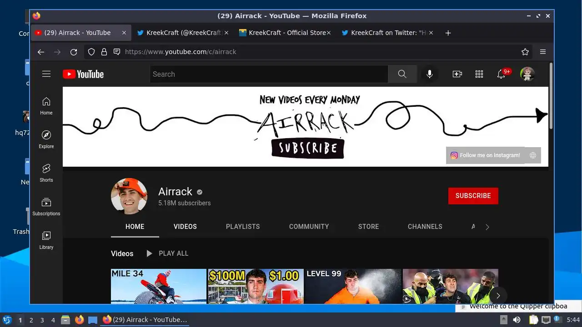Switch to workspace 2 in taskbar

(31, 320)
